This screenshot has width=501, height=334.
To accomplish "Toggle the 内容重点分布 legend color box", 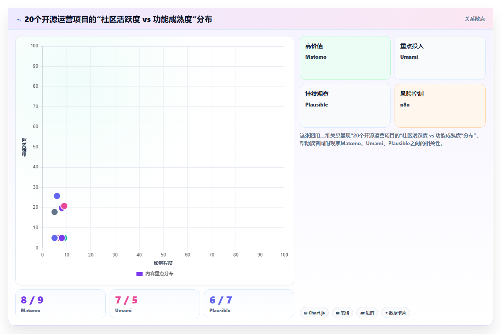I will (x=139, y=274).
